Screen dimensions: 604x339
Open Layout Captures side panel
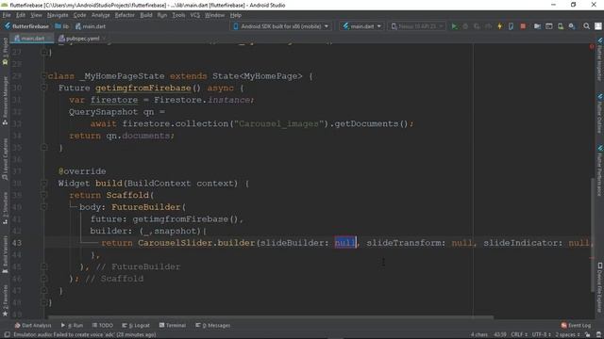pyautogui.click(x=5, y=159)
